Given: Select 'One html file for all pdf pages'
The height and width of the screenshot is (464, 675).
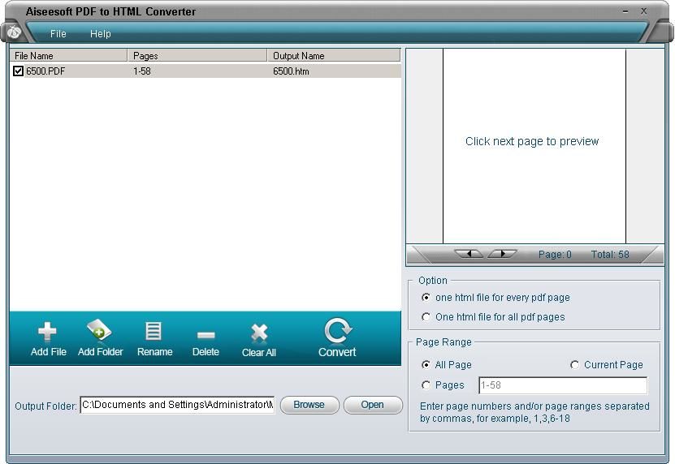Looking at the screenshot, I should 426,317.
